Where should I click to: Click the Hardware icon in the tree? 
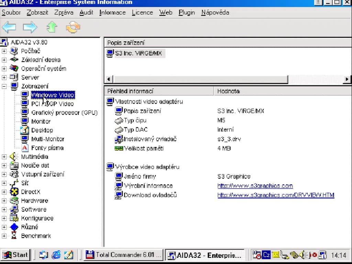point(14,200)
